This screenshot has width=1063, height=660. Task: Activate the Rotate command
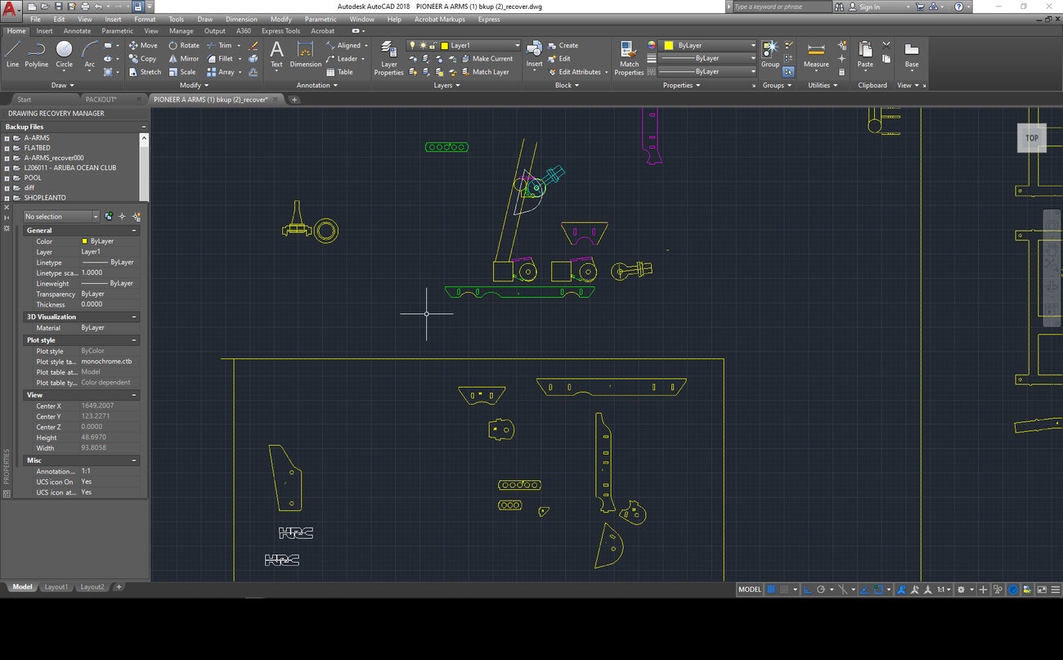click(x=184, y=46)
